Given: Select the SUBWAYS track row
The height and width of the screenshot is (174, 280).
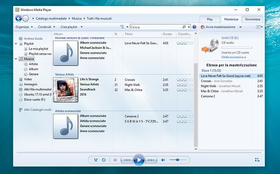Looking at the screenshot, I should click(x=141, y=121).
